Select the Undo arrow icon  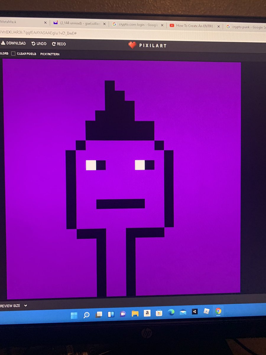(33, 43)
